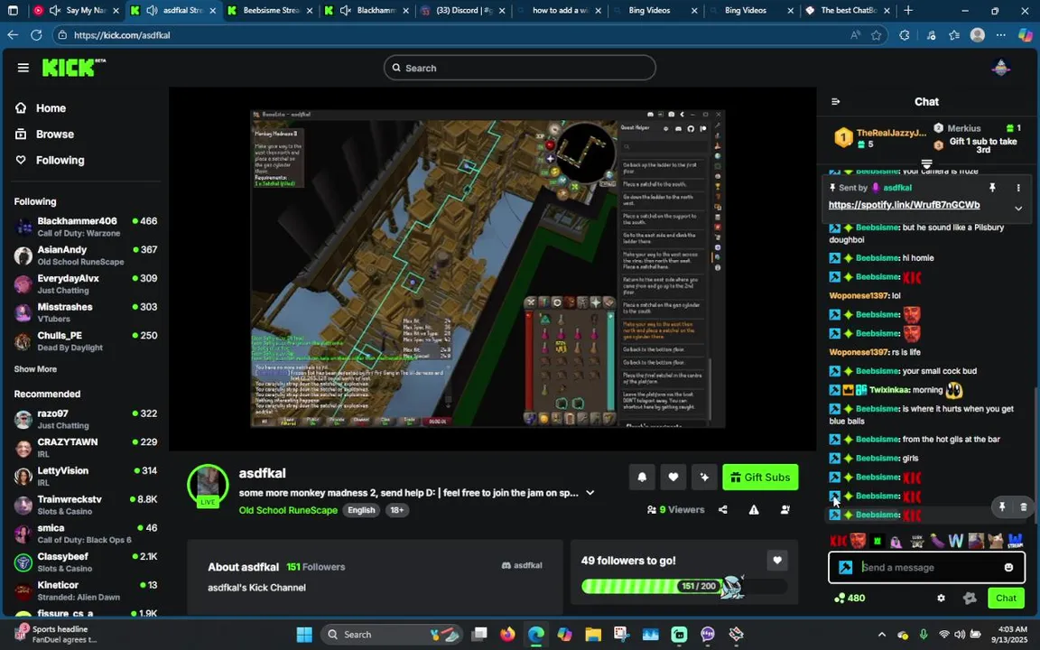
Task: Click heart on follower goal card
Action: point(777,561)
